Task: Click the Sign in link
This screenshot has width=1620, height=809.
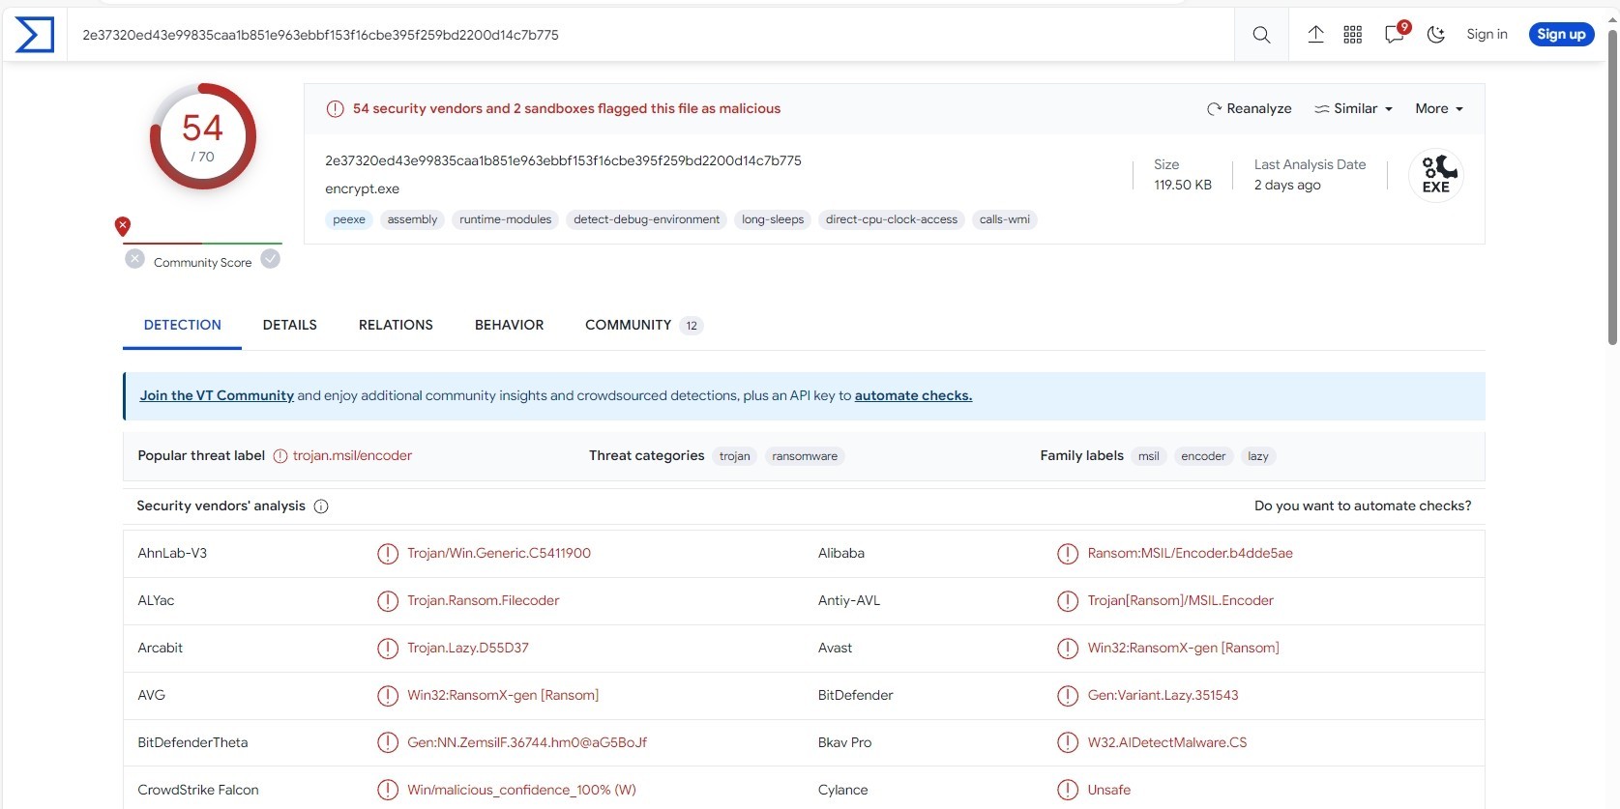Action: click(x=1487, y=34)
